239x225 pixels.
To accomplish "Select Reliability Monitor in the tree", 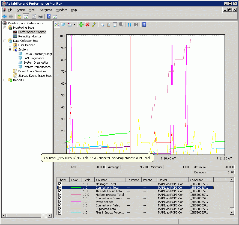I will [29, 36].
